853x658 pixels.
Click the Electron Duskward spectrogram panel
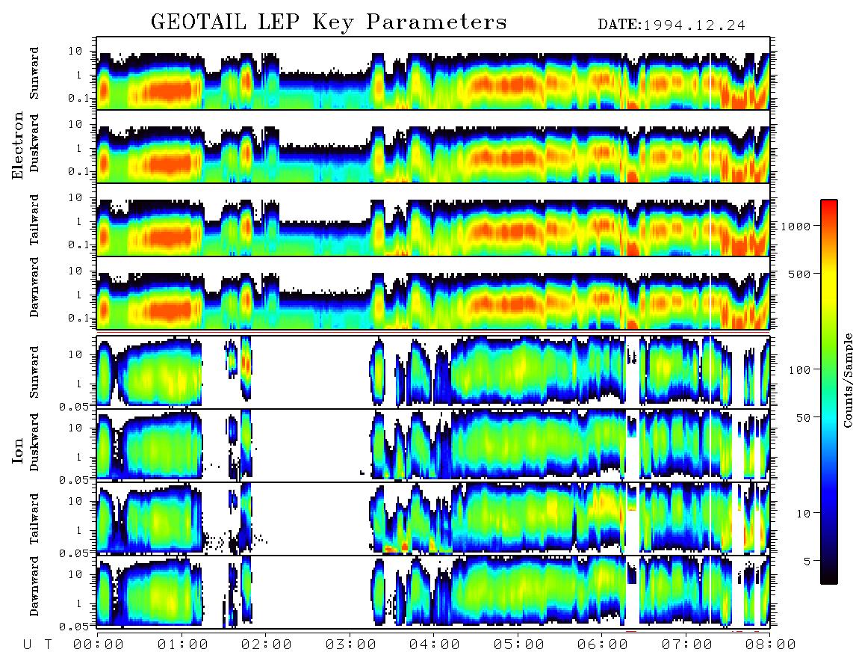tap(433, 146)
